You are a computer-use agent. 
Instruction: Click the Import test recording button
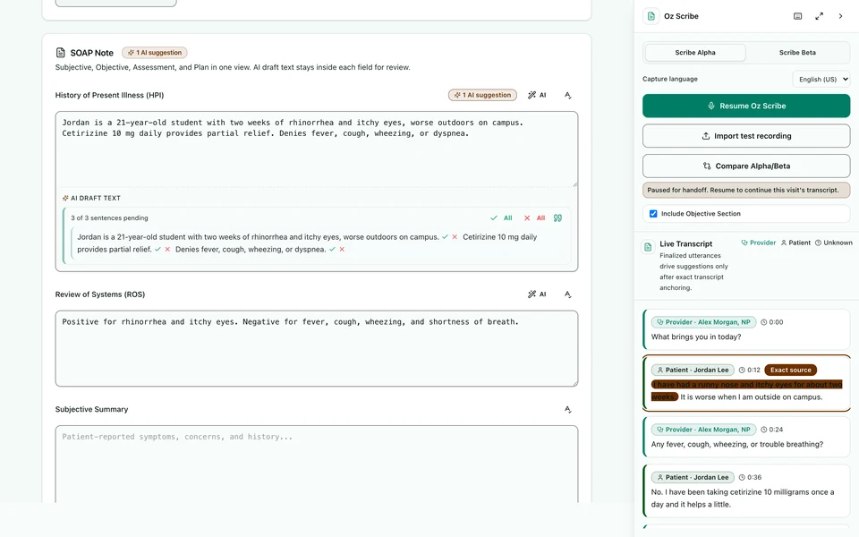click(746, 136)
